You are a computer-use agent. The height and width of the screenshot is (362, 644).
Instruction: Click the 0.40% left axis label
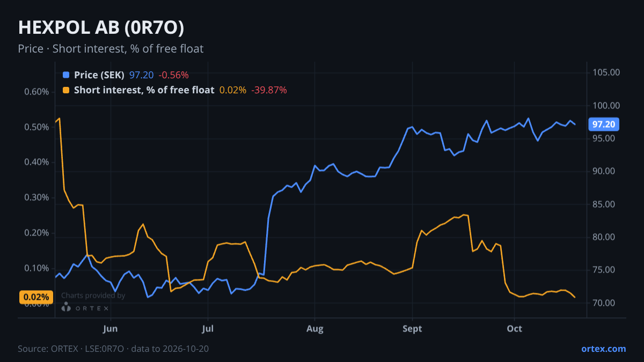pos(36,162)
